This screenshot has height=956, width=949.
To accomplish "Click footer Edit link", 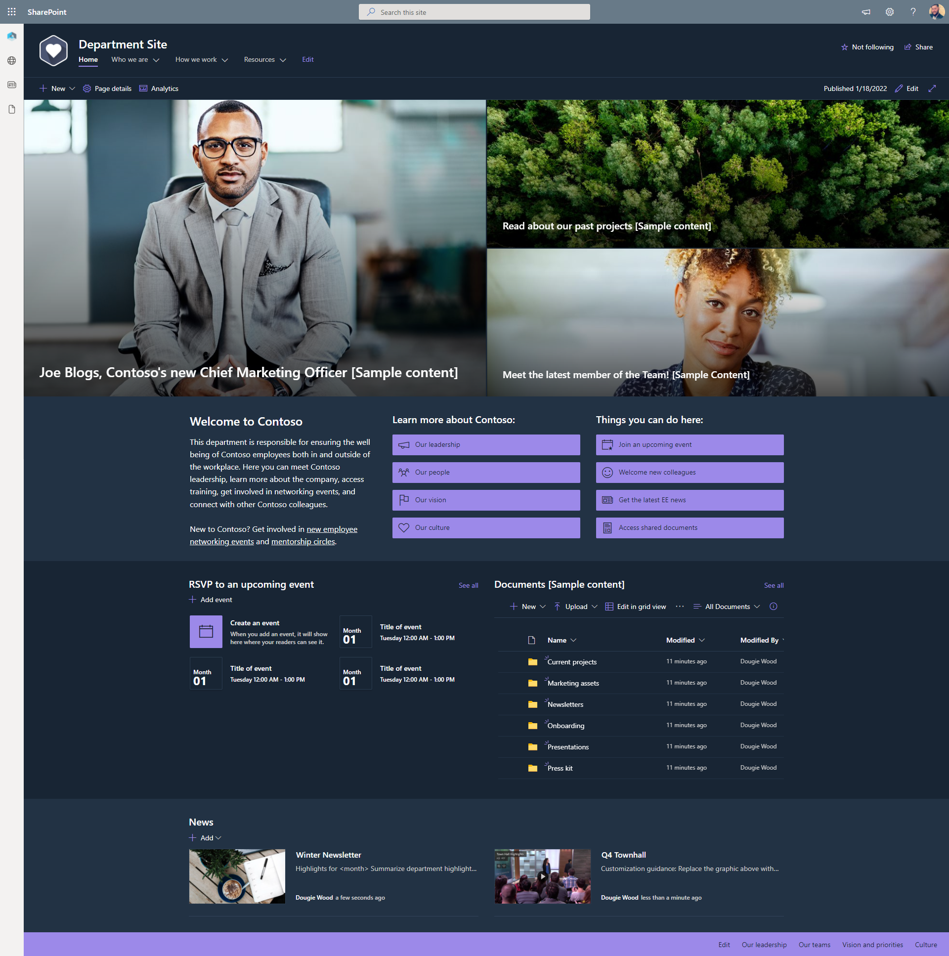I will 724,945.
